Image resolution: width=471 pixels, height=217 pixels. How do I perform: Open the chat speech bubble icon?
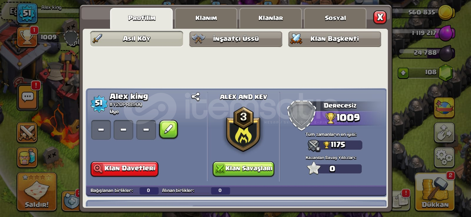click(27, 97)
